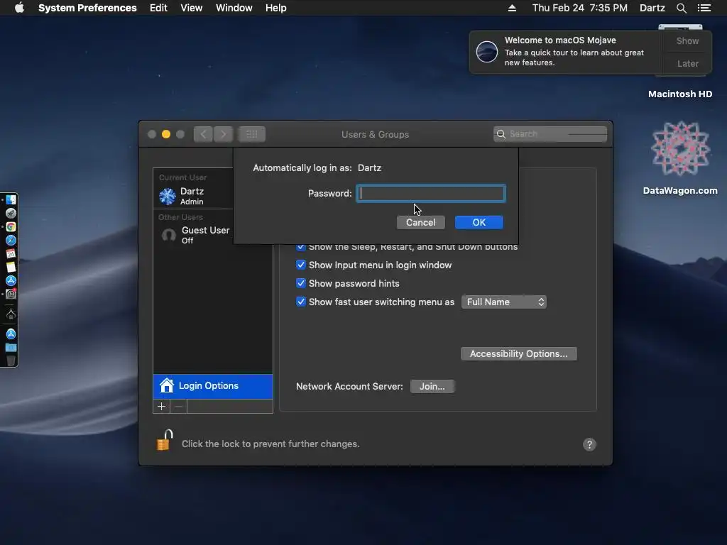Open Google Chrome from the dock

coord(11,226)
